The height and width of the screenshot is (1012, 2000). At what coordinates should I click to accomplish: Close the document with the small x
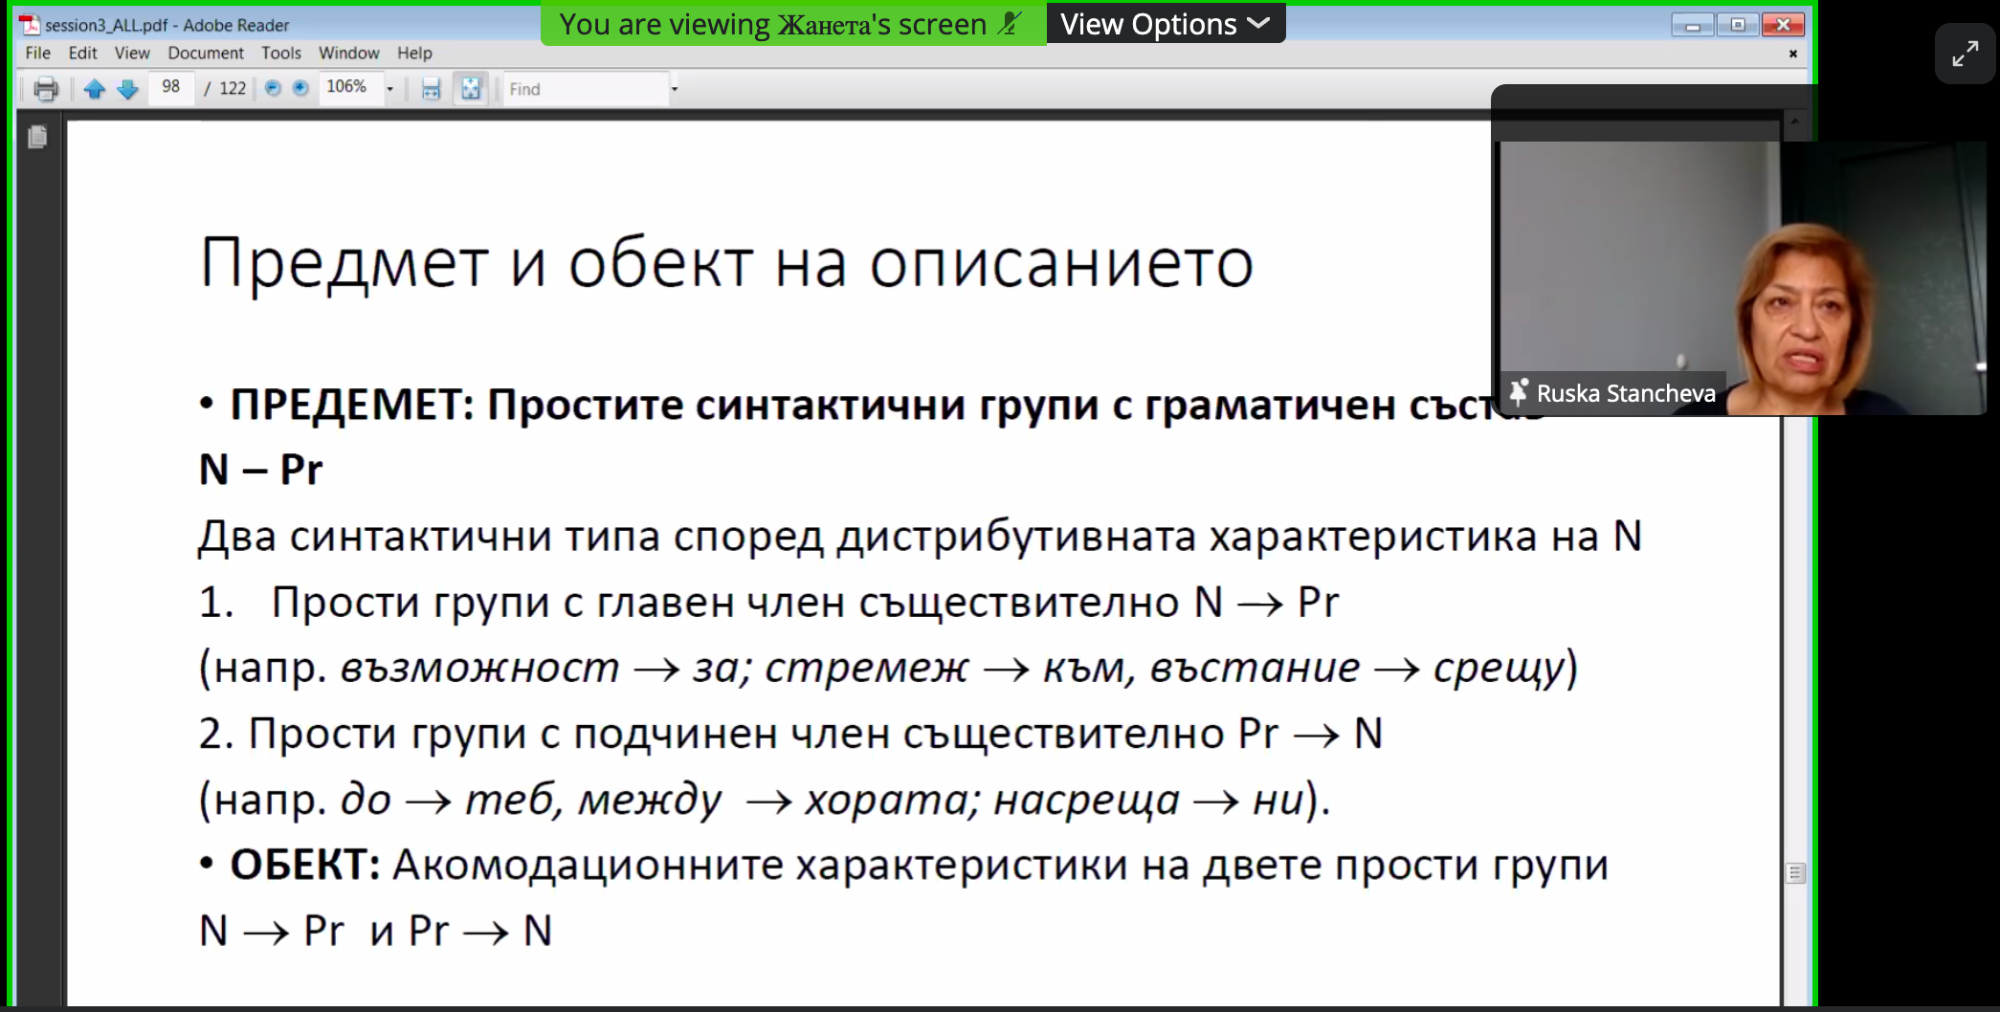pyautogui.click(x=1792, y=54)
